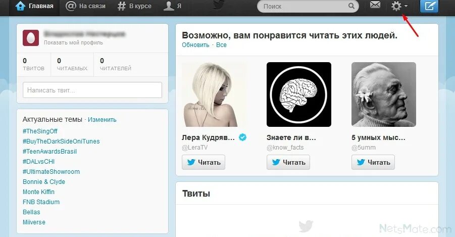Open Показать мой профиль link
The image size is (455, 237).
(73, 42)
